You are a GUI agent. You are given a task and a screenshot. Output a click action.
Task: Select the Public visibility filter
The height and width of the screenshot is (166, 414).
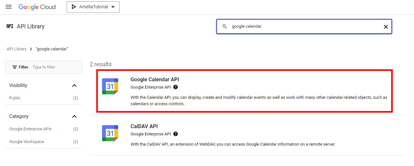[15, 98]
